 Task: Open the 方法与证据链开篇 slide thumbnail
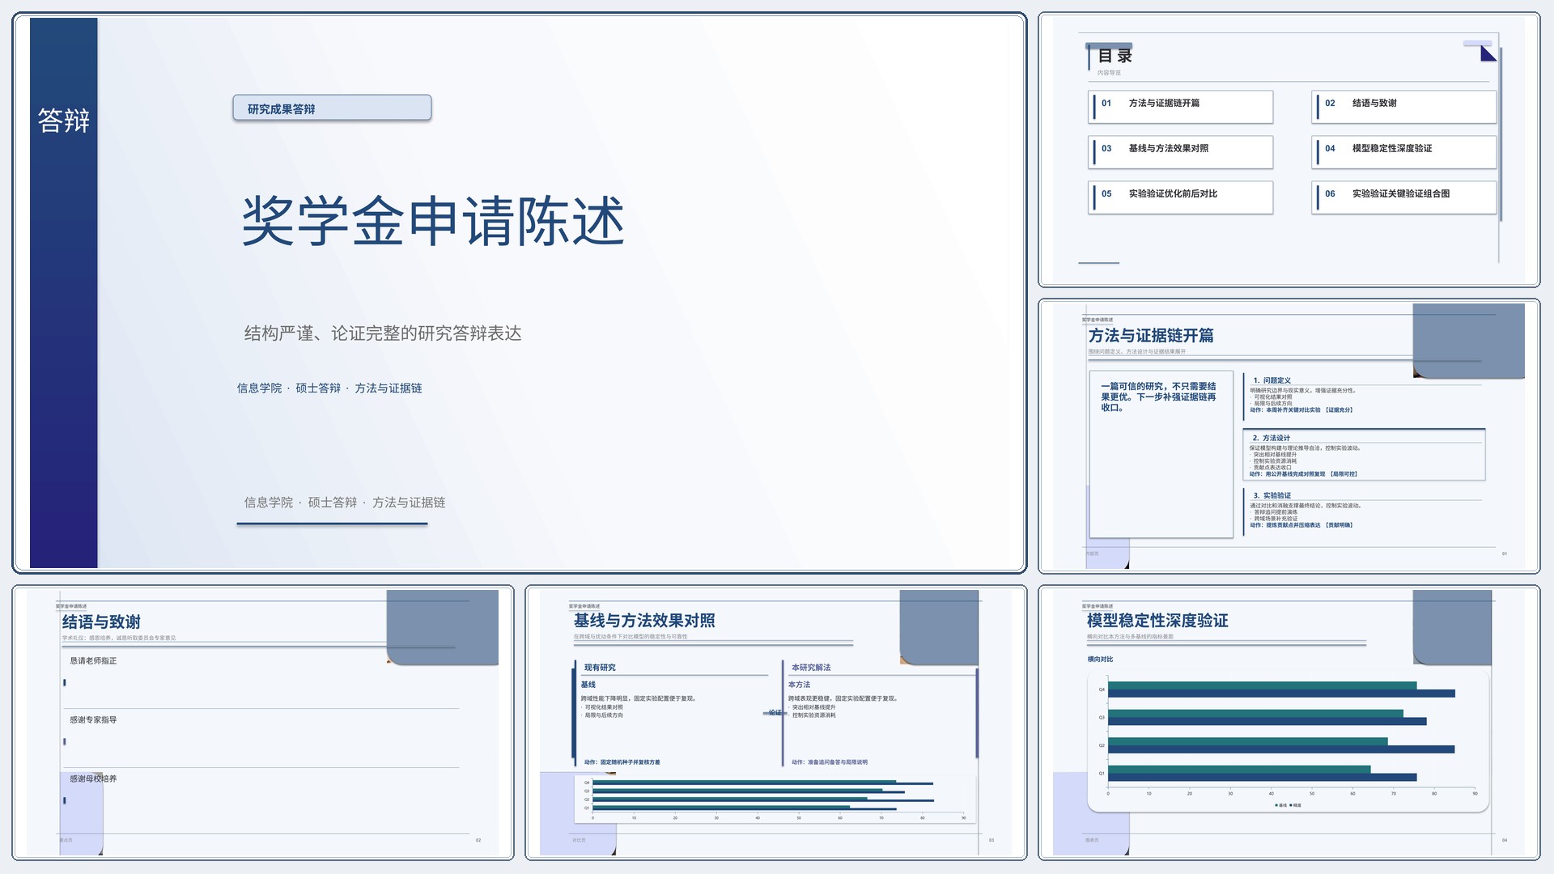(1289, 436)
